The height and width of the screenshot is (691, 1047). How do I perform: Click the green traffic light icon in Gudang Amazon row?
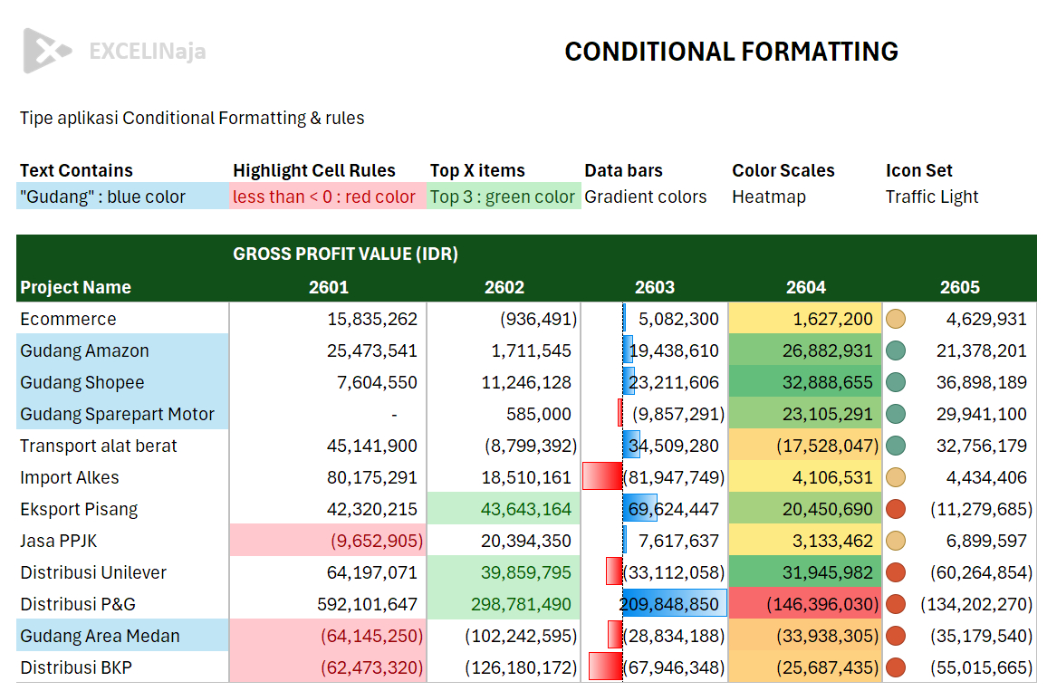coord(896,350)
